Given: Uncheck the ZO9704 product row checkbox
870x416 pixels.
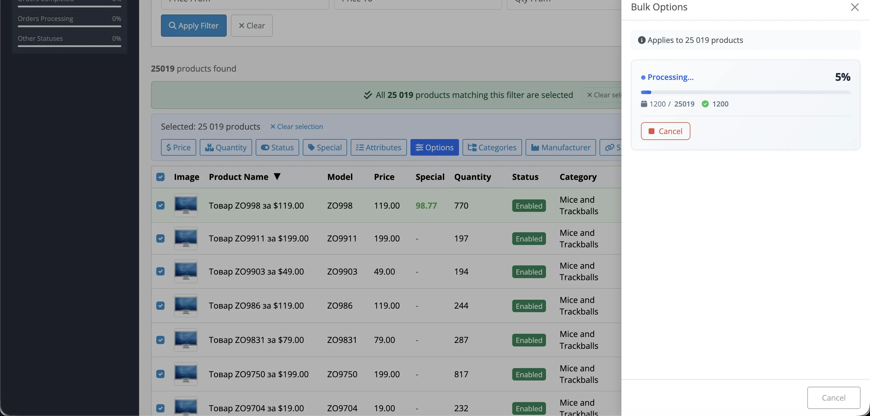Looking at the screenshot, I should [160, 408].
